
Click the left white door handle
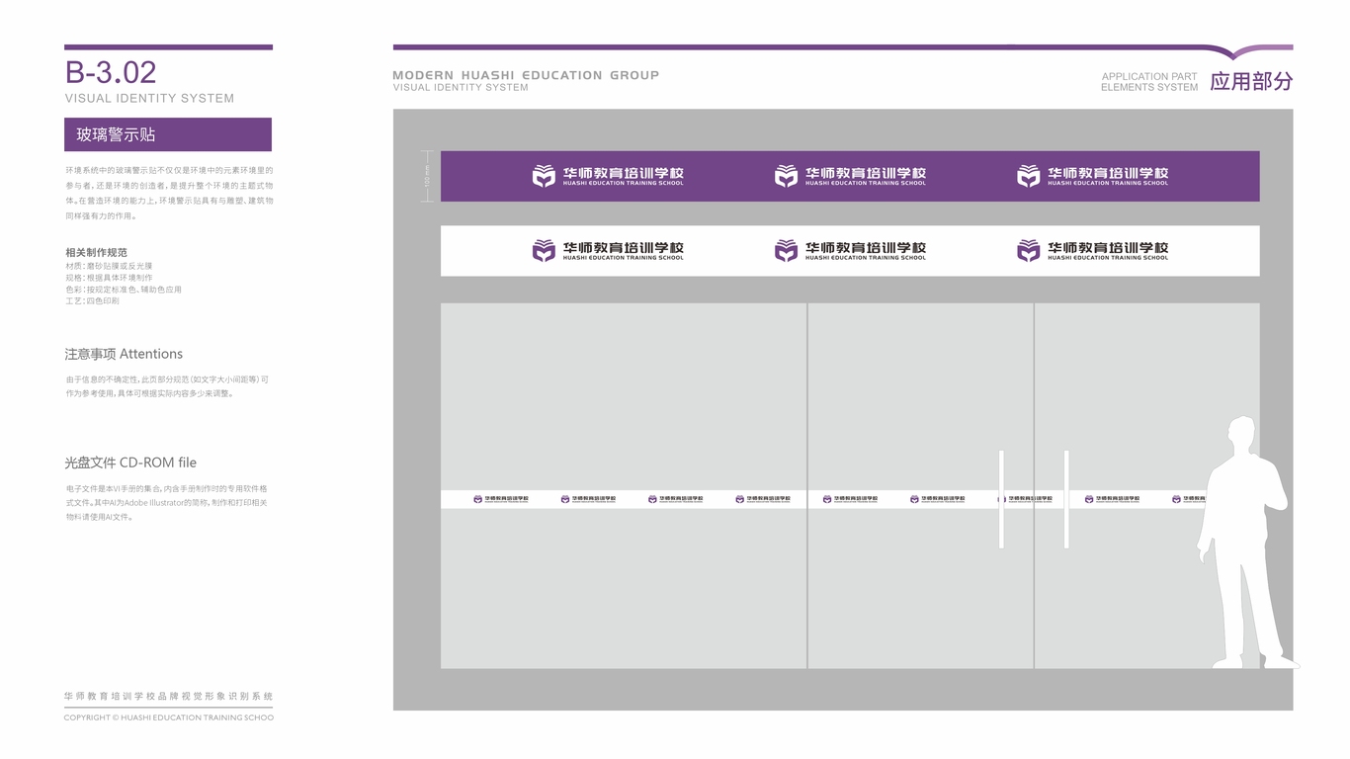coord(1001,499)
